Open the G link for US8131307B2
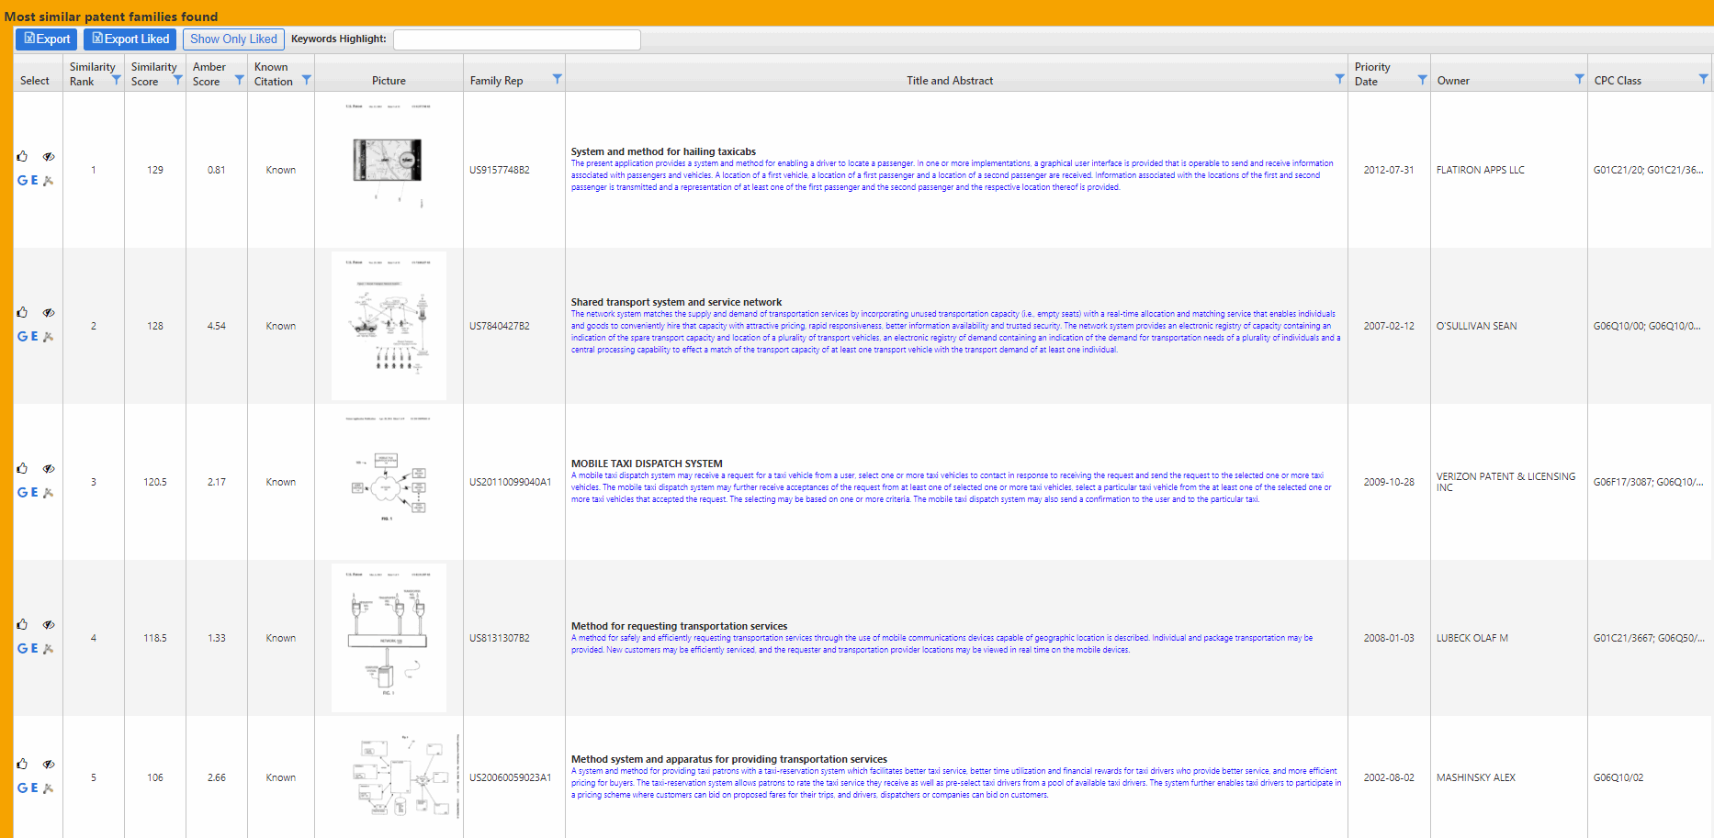Screen dimensions: 1714x838 point(22,649)
